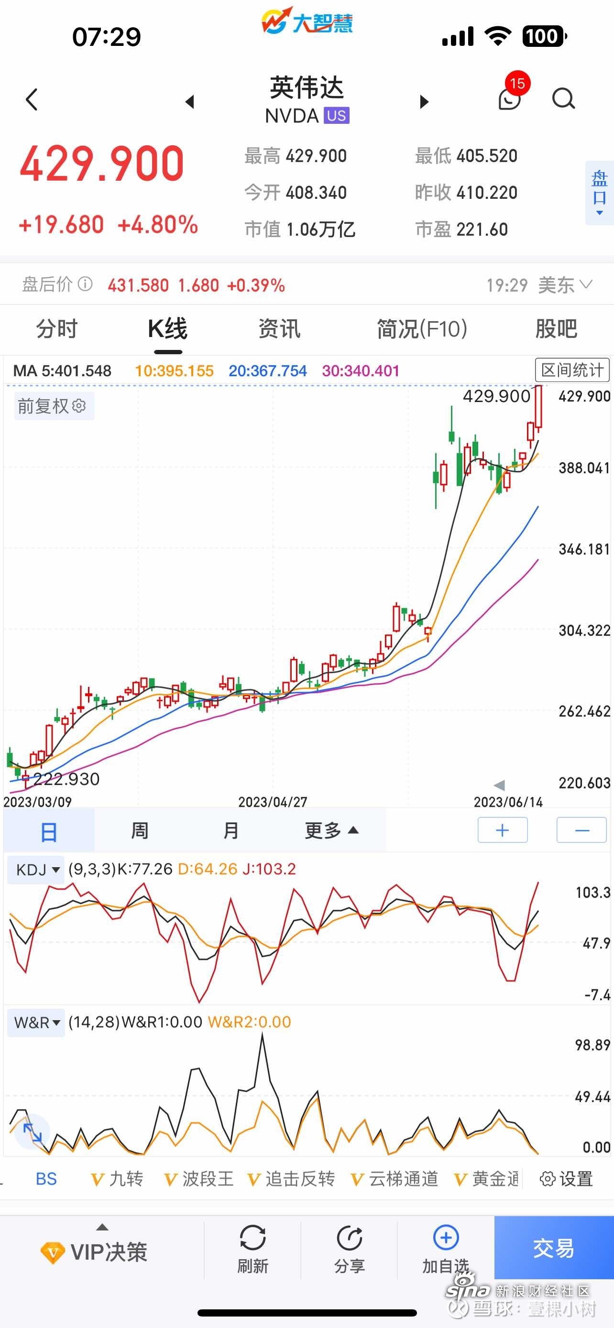Select the 日 daily period tab
Screen dimensions: 614x1328
(x=49, y=830)
